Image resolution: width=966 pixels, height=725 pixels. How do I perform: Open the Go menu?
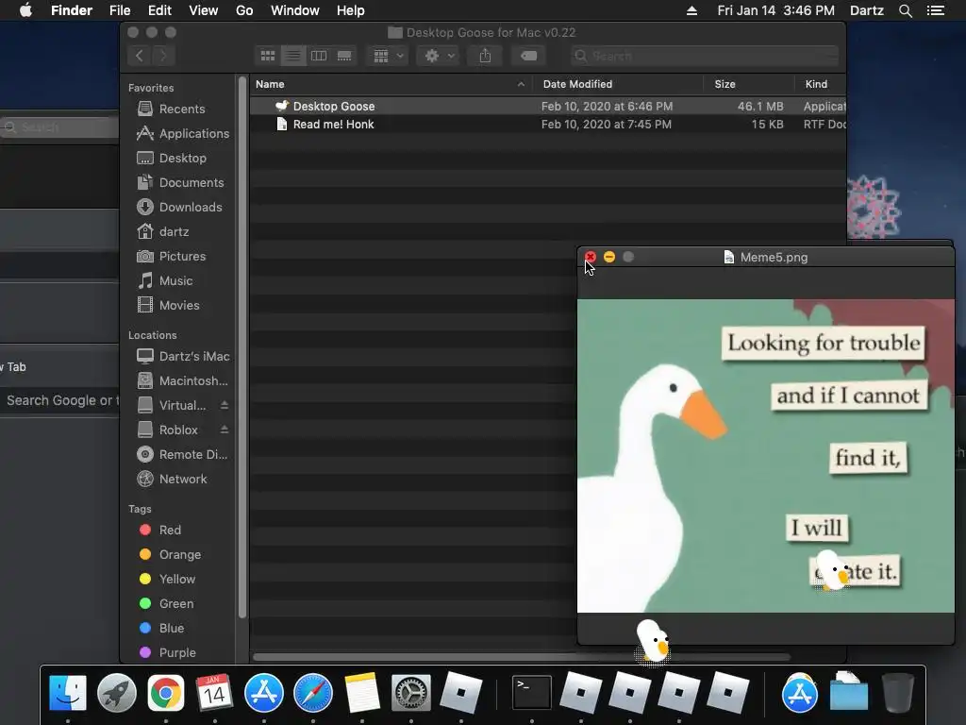(244, 10)
